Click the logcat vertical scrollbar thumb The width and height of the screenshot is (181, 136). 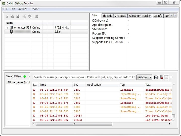coord(173,116)
